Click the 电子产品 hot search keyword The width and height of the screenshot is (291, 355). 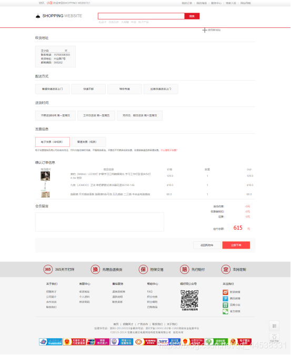click(143, 22)
